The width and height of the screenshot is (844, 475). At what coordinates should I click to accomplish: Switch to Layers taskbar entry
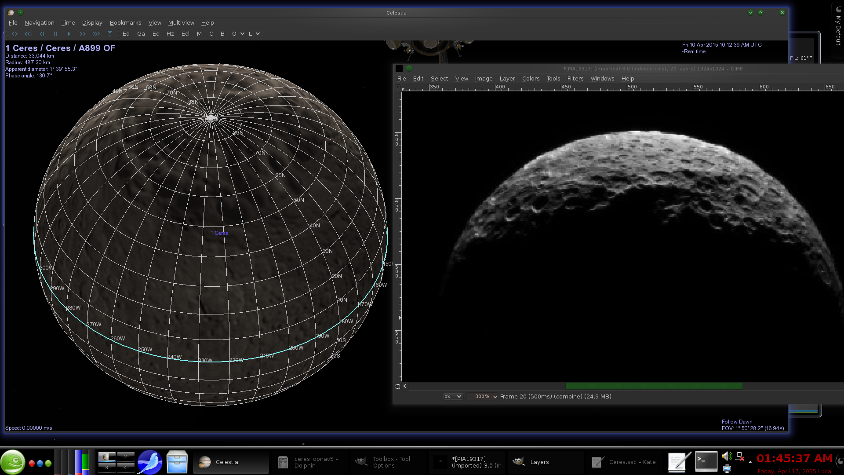coord(546,462)
